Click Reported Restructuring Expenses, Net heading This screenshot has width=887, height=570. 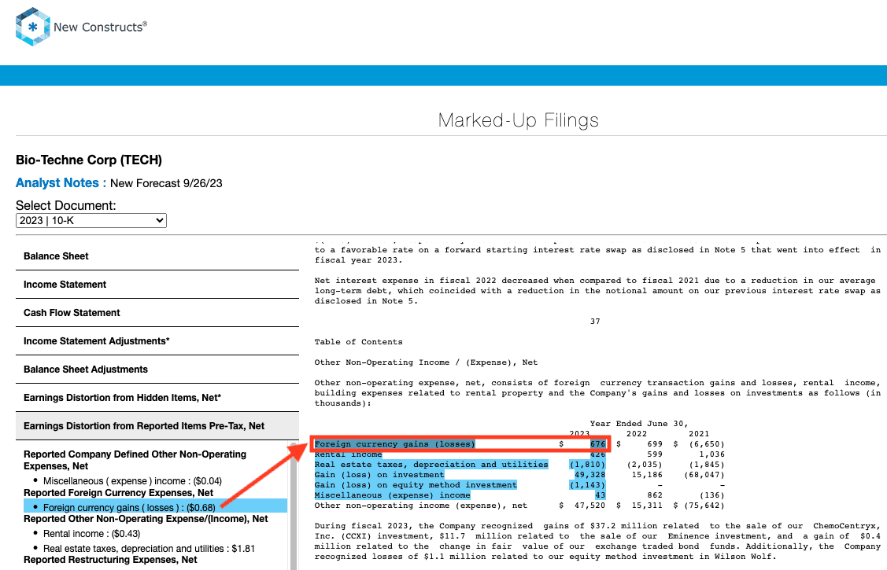click(x=110, y=559)
